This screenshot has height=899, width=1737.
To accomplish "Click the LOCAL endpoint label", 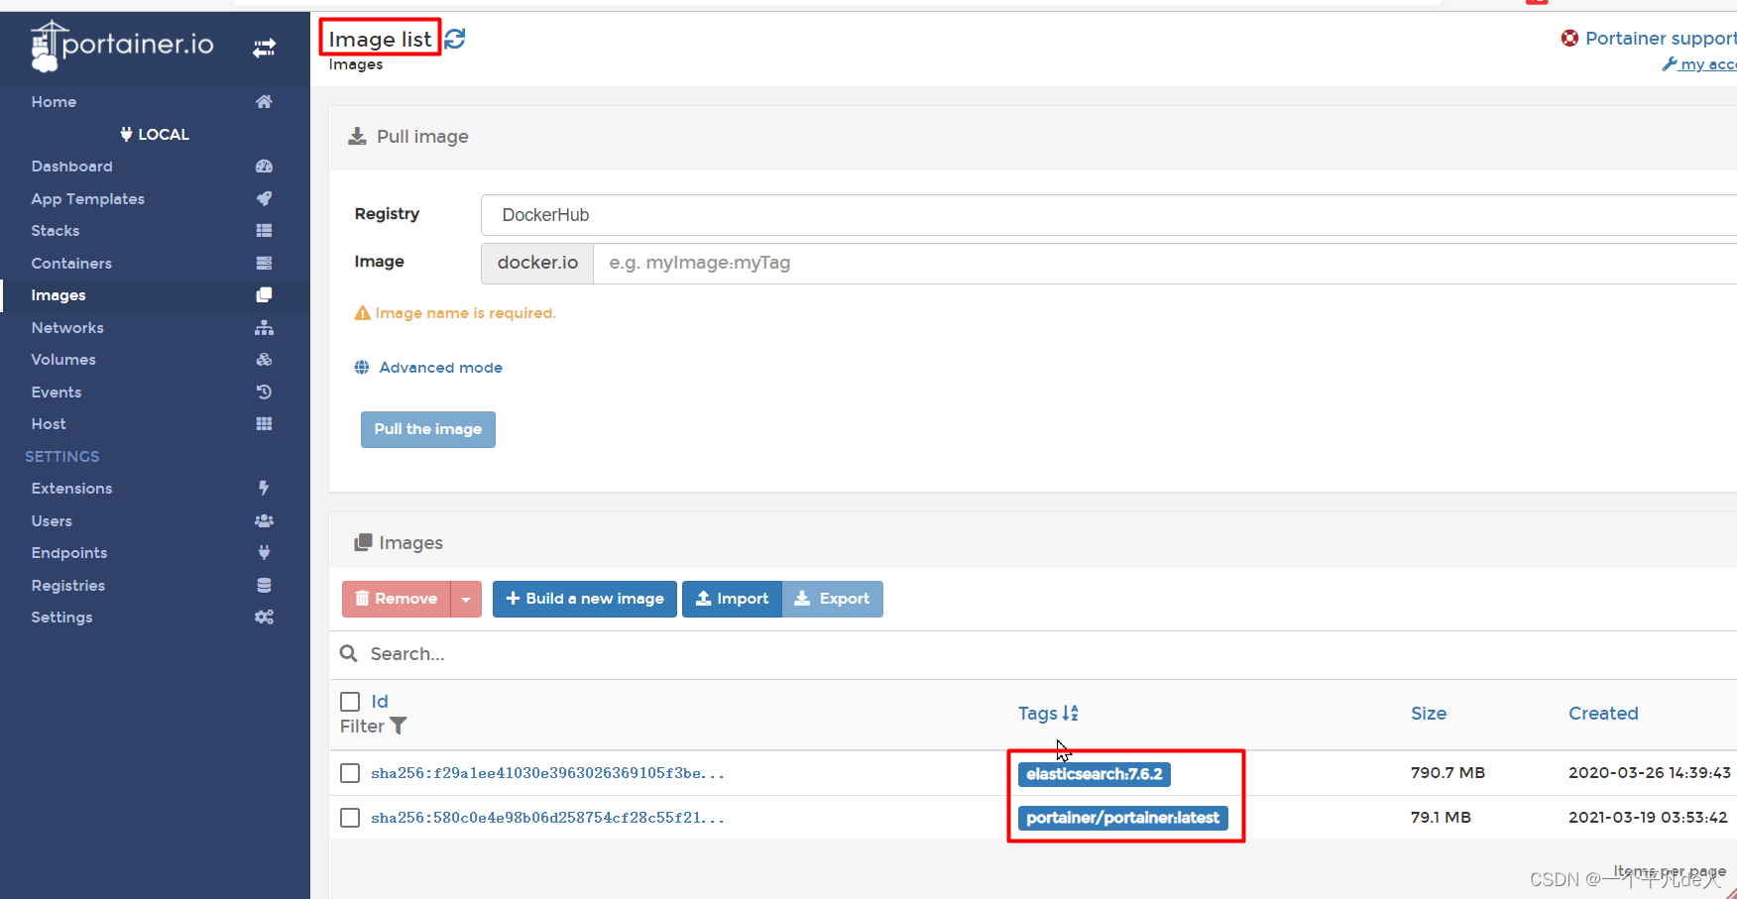I will pos(155,134).
